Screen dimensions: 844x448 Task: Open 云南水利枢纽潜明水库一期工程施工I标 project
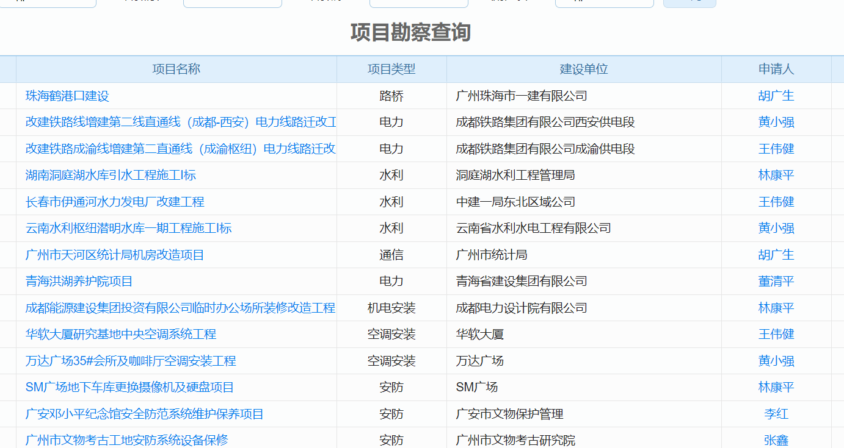point(128,228)
